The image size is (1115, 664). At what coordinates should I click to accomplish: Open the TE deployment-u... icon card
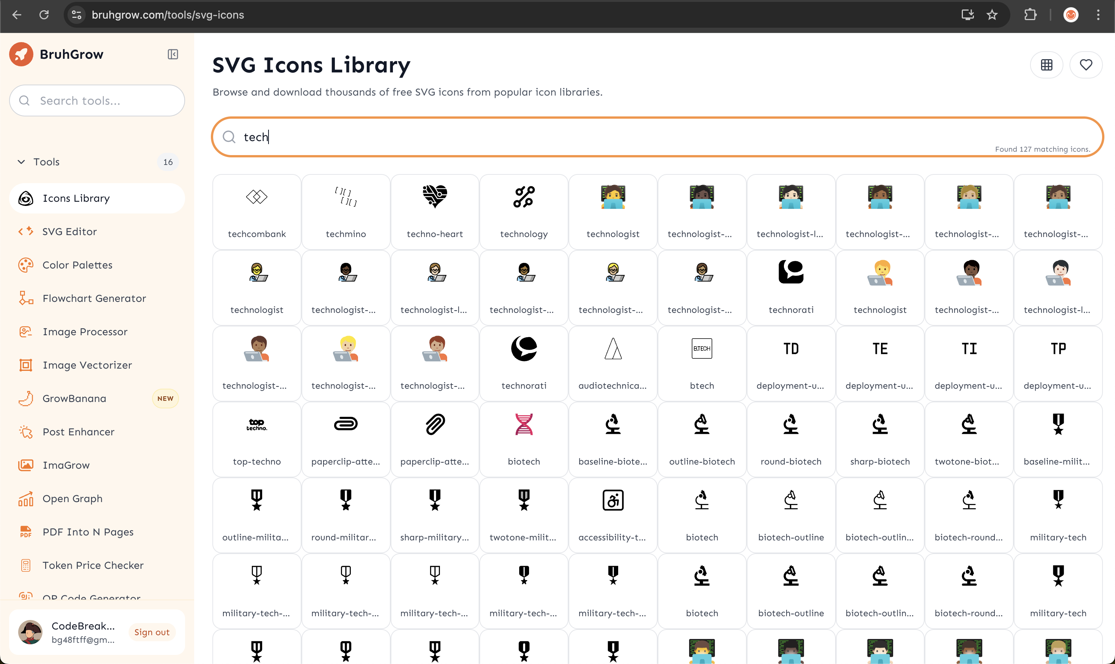(880, 363)
